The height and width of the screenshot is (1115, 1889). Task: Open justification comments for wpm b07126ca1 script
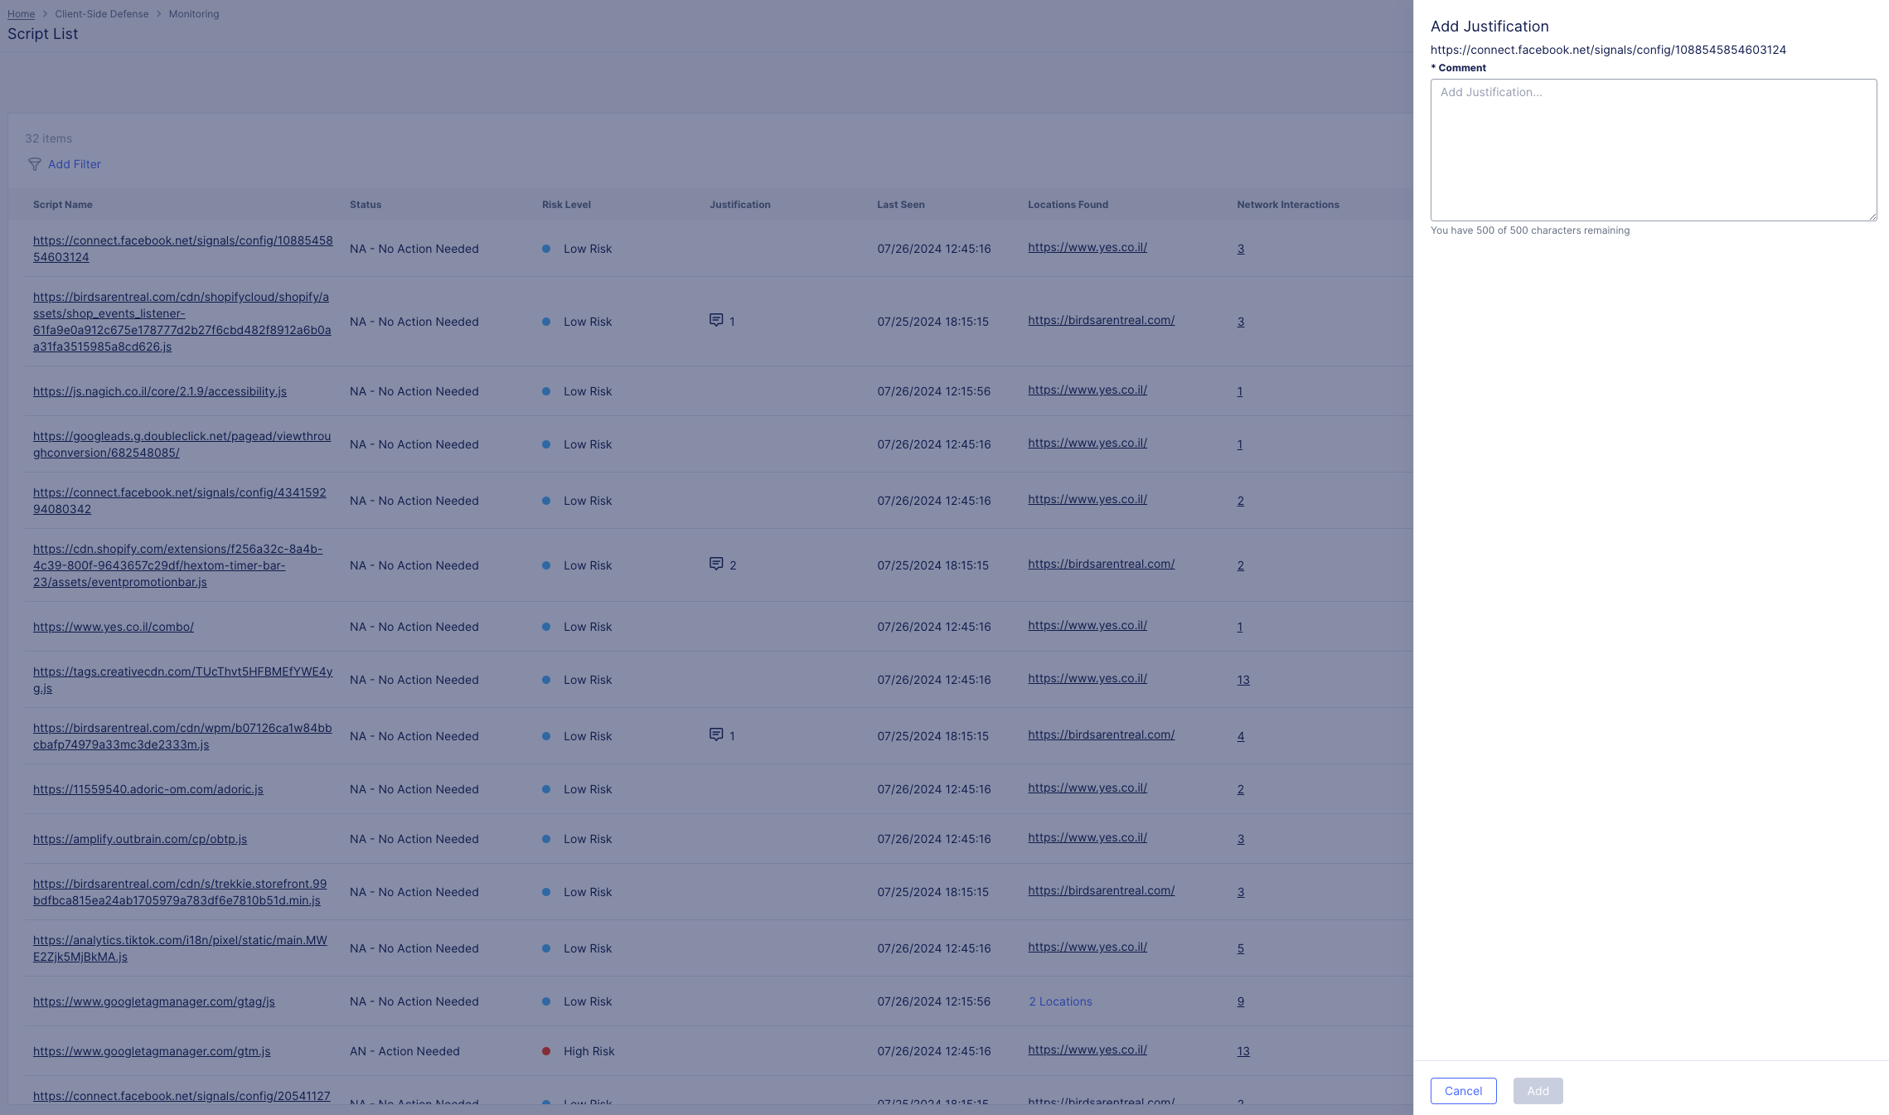pos(717,735)
